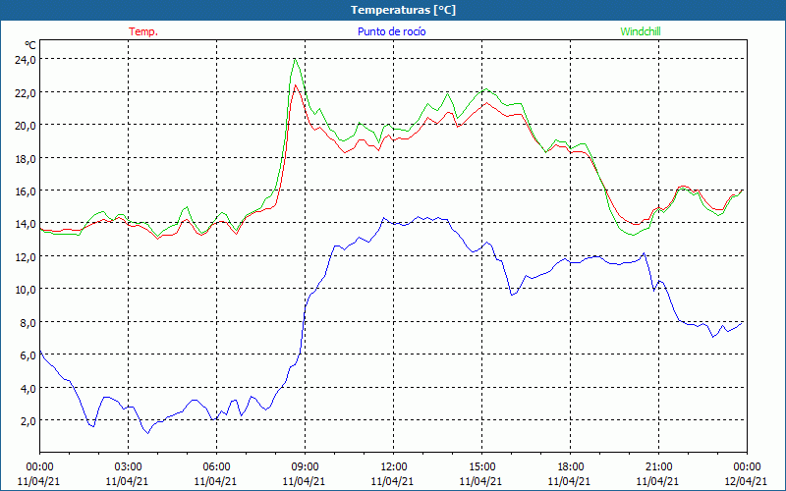The image size is (786, 491).
Task: Click the 2,0 y-axis value
Action: pos(28,420)
